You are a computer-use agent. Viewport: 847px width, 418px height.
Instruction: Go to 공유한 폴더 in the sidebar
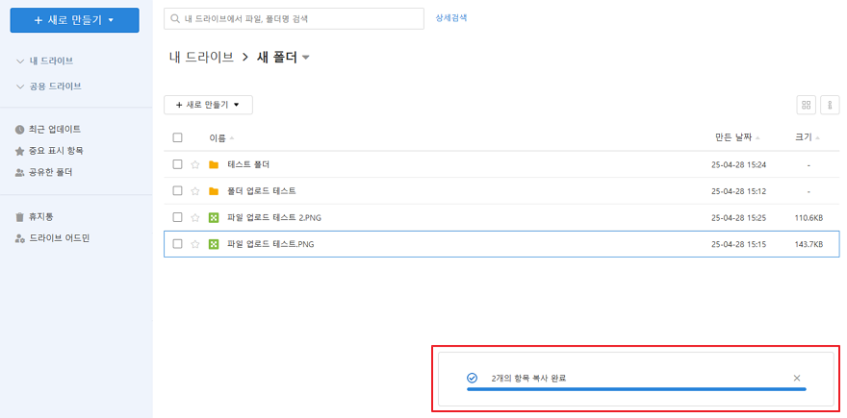(50, 173)
